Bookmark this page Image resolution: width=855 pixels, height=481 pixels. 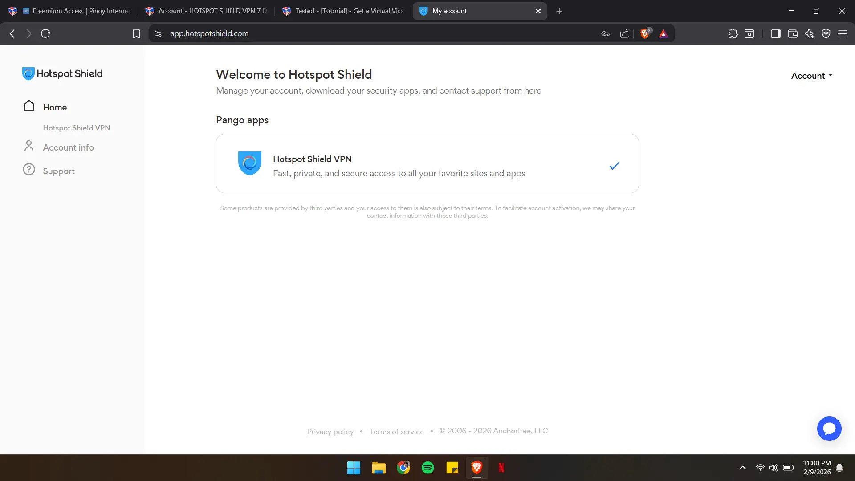point(136,33)
